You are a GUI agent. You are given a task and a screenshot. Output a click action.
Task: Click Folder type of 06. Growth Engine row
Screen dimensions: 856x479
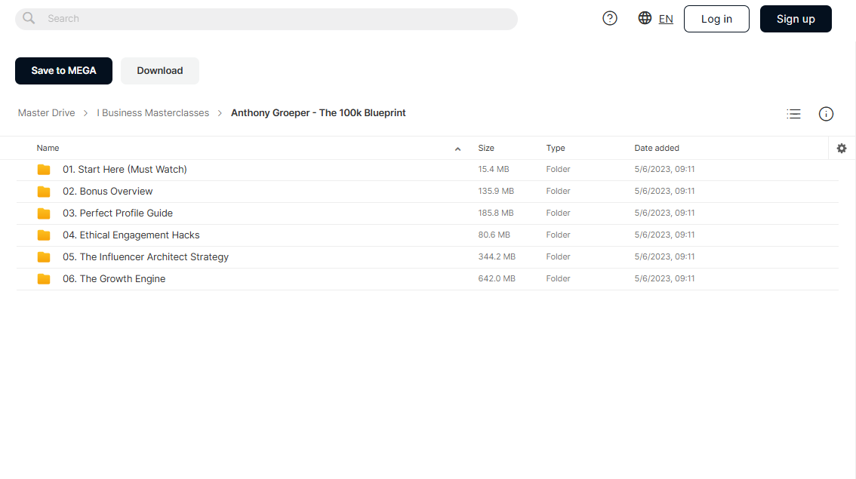558,279
